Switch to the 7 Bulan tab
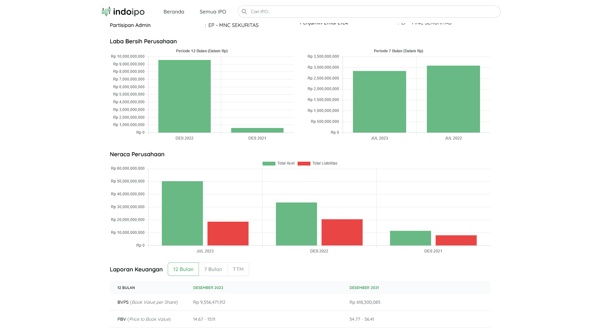This screenshot has height=332, width=600. coord(213,269)
